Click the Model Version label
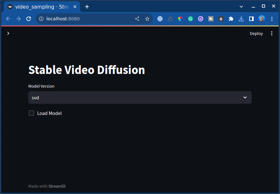280x194 pixels. pyautogui.click(x=41, y=86)
